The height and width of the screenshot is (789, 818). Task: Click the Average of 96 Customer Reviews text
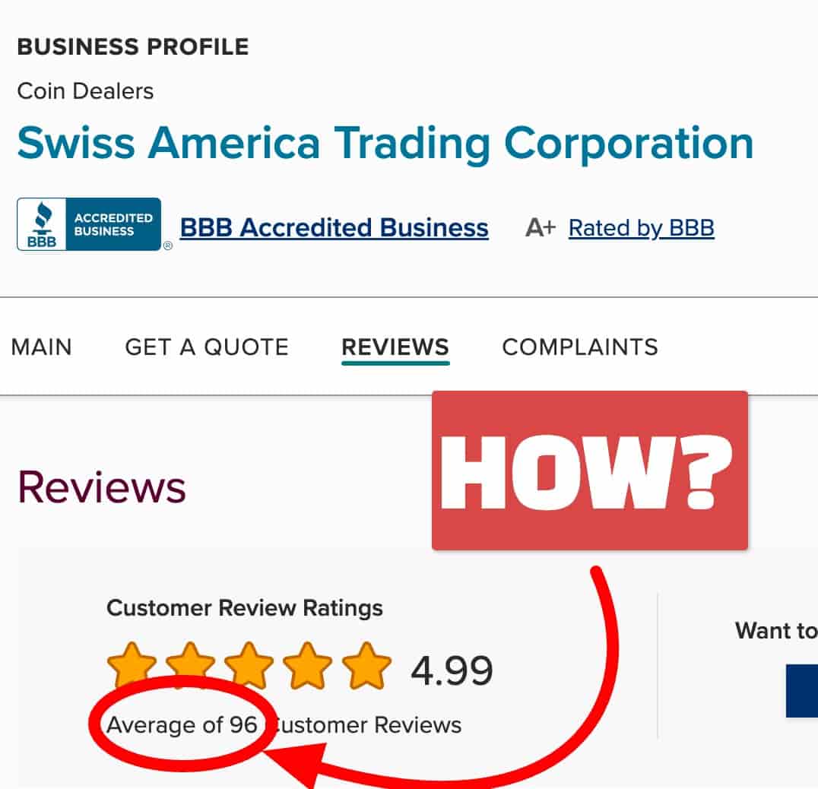[285, 725]
